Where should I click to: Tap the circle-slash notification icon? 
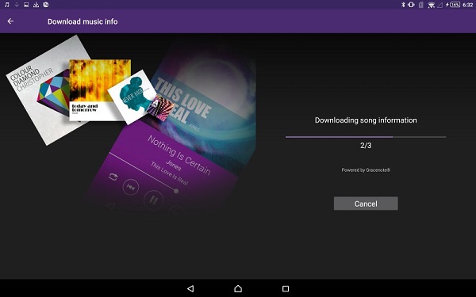click(x=46, y=5)
